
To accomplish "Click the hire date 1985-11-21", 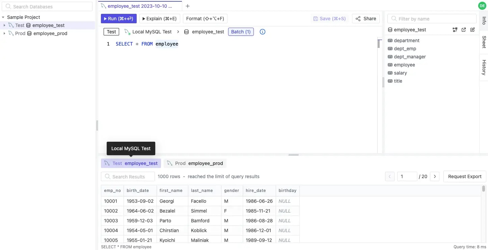I will pyautogui.click(x=259, y=211).
